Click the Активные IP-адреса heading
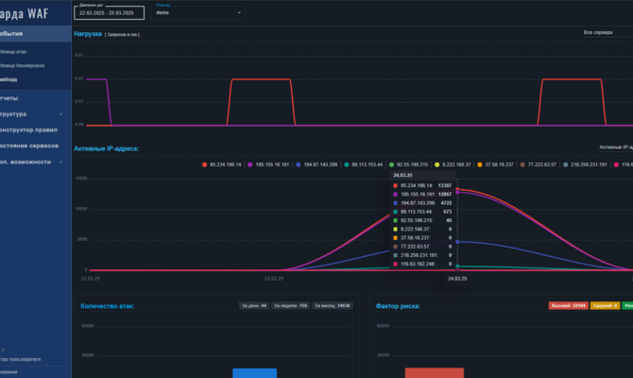Image resolution: width=633 pixels, height=378 pixels. coord(106,148)
